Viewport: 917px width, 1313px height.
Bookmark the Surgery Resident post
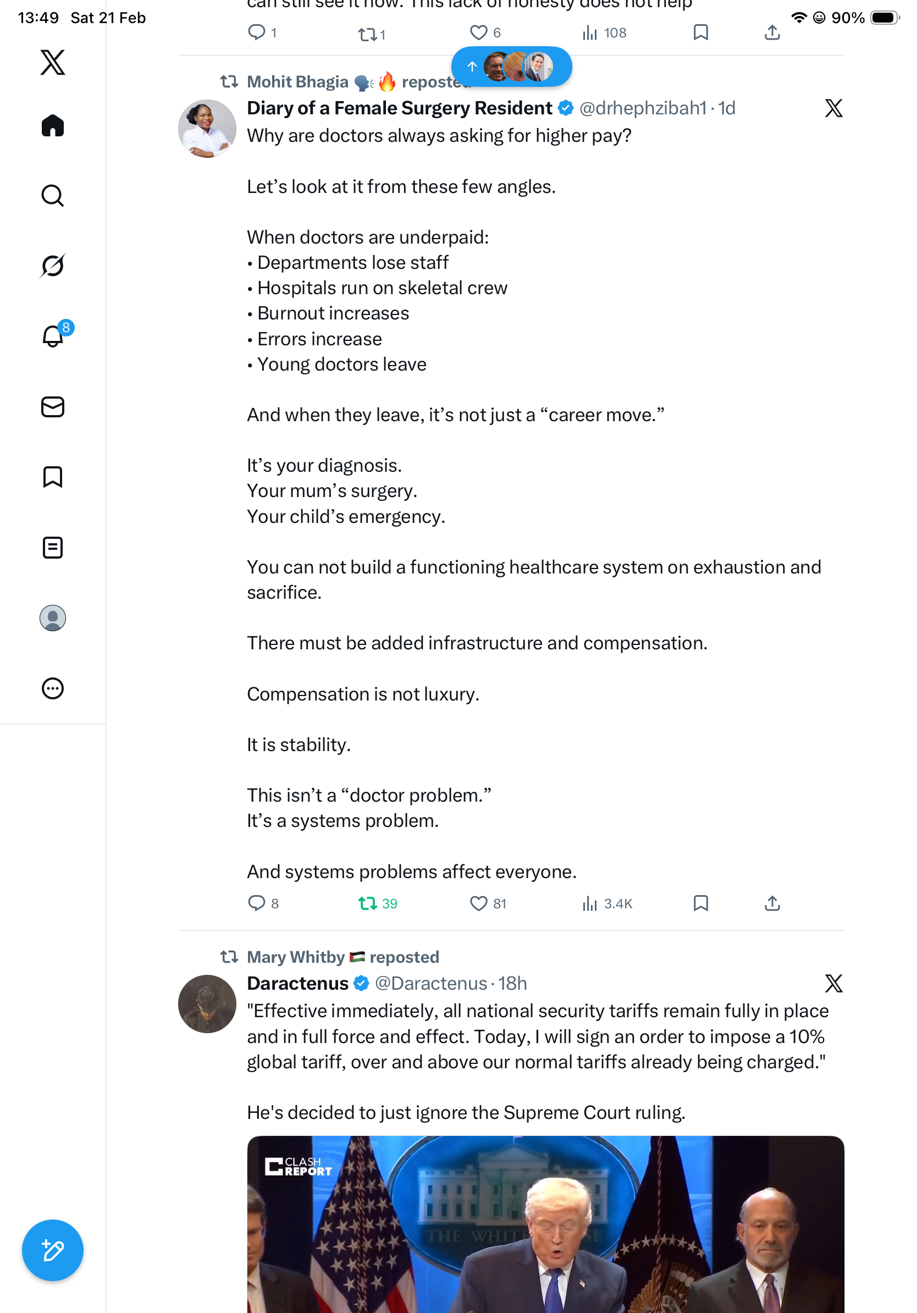(x=700, y=903)
